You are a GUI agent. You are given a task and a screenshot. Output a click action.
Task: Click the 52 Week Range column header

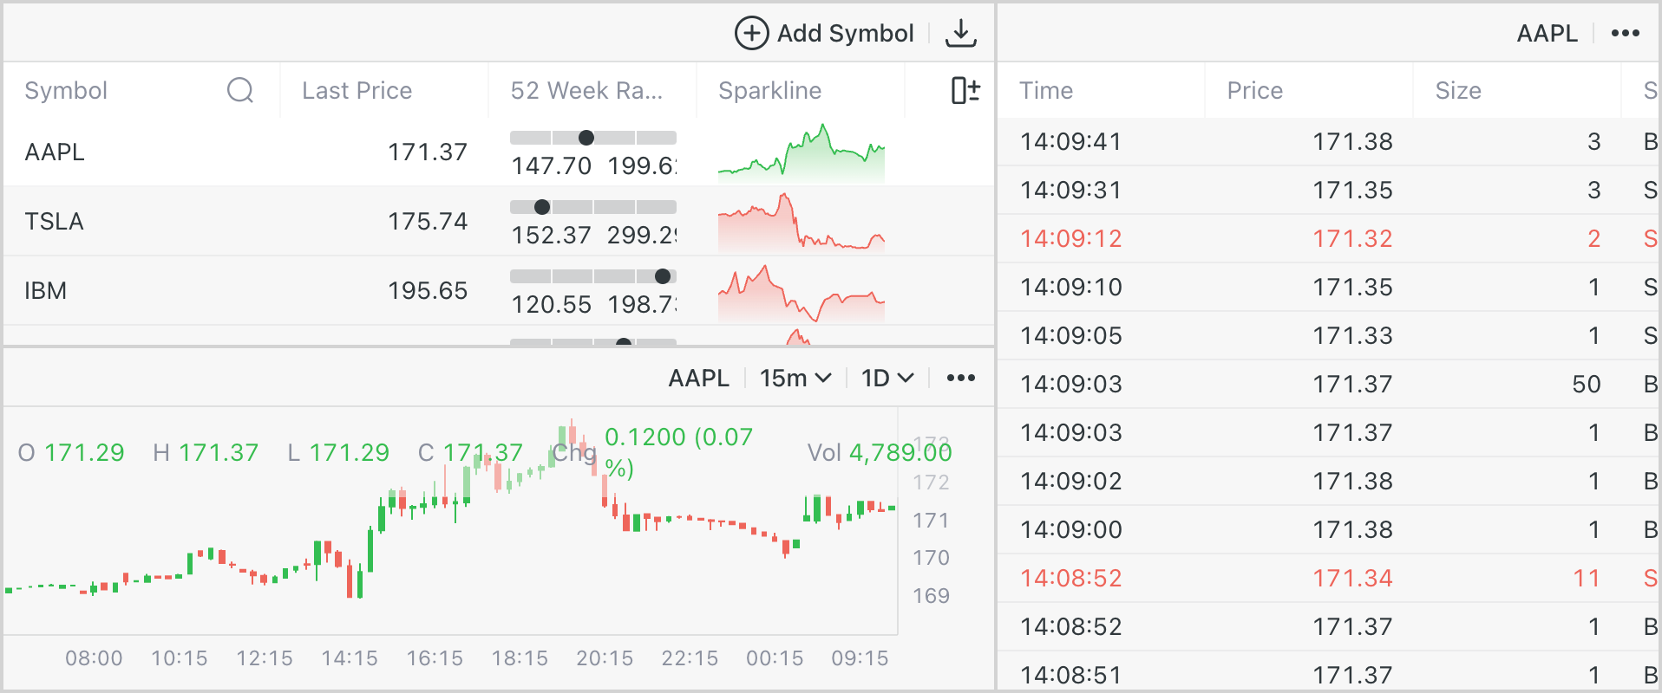click(x=586, y=90)
